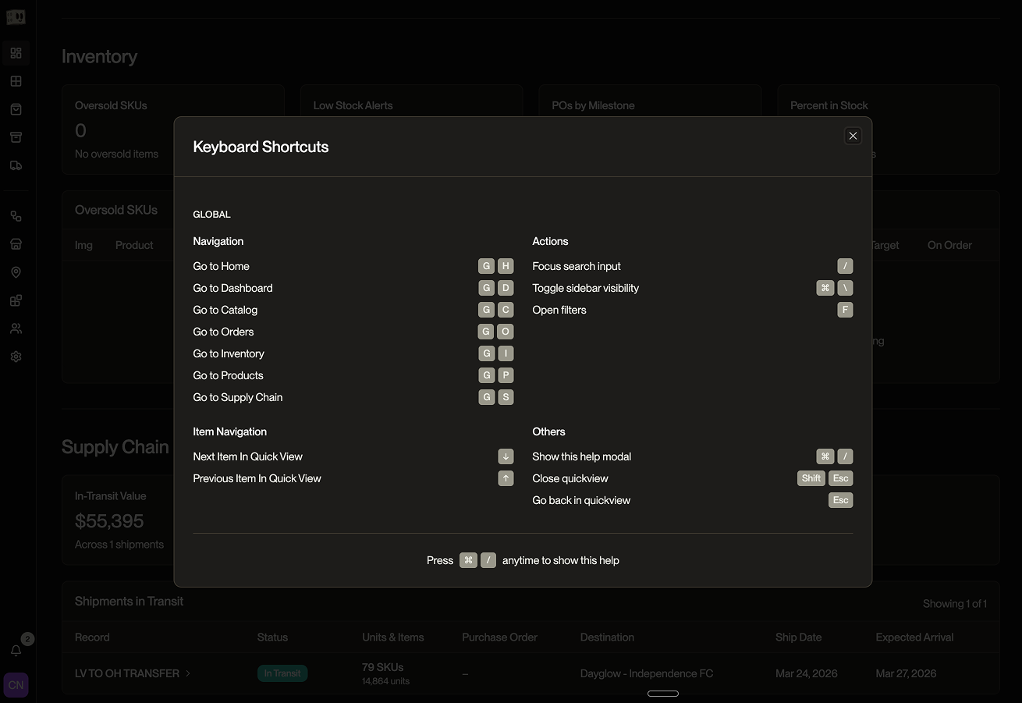Click the command key in the footer hint

pyautogui.click(x=468, y=560)
